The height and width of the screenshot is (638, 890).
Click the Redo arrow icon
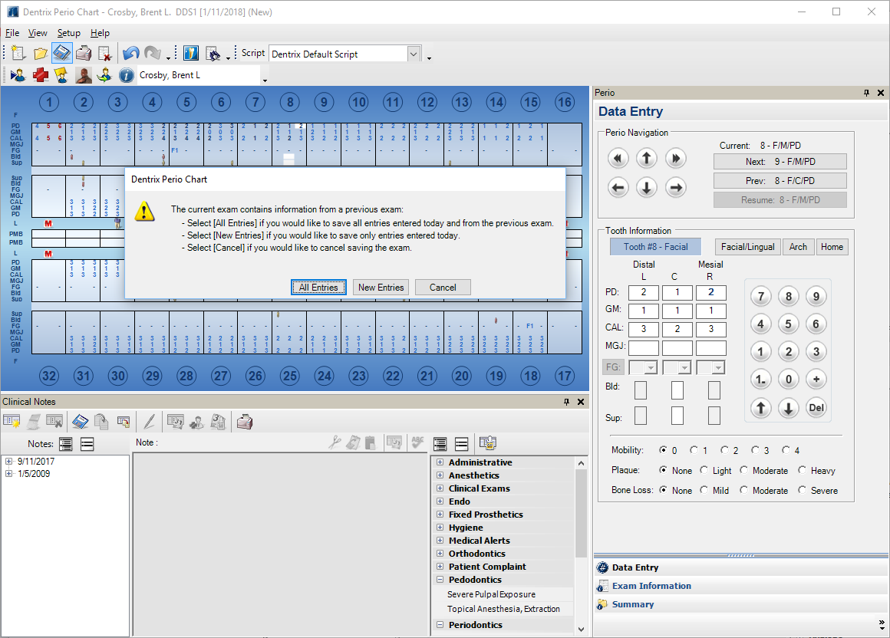152,54
